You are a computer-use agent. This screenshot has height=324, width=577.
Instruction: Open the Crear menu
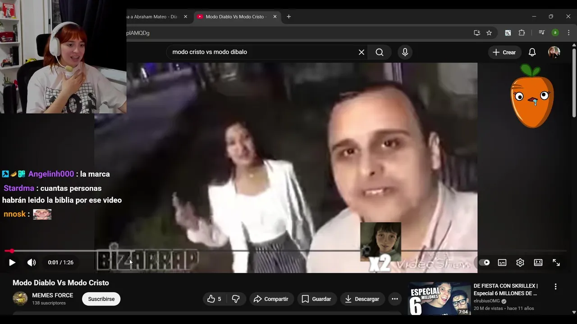pos(504,52)
